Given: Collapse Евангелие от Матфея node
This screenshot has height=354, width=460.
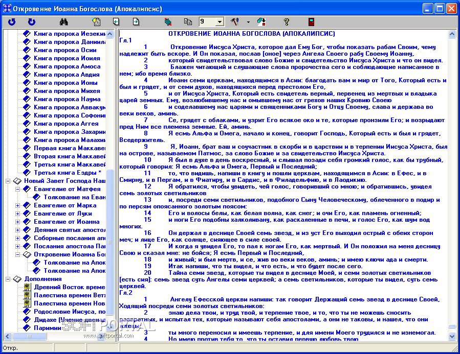Looking at the screenshot, I should (x=17, y=189).
